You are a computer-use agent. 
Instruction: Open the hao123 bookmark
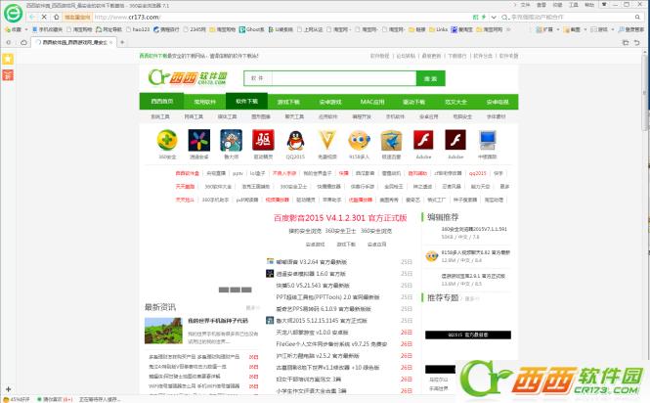point(138,29)
